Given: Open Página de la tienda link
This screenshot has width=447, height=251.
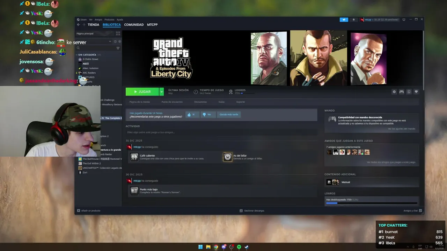Looking at the screenshot, I should point(140,102).
